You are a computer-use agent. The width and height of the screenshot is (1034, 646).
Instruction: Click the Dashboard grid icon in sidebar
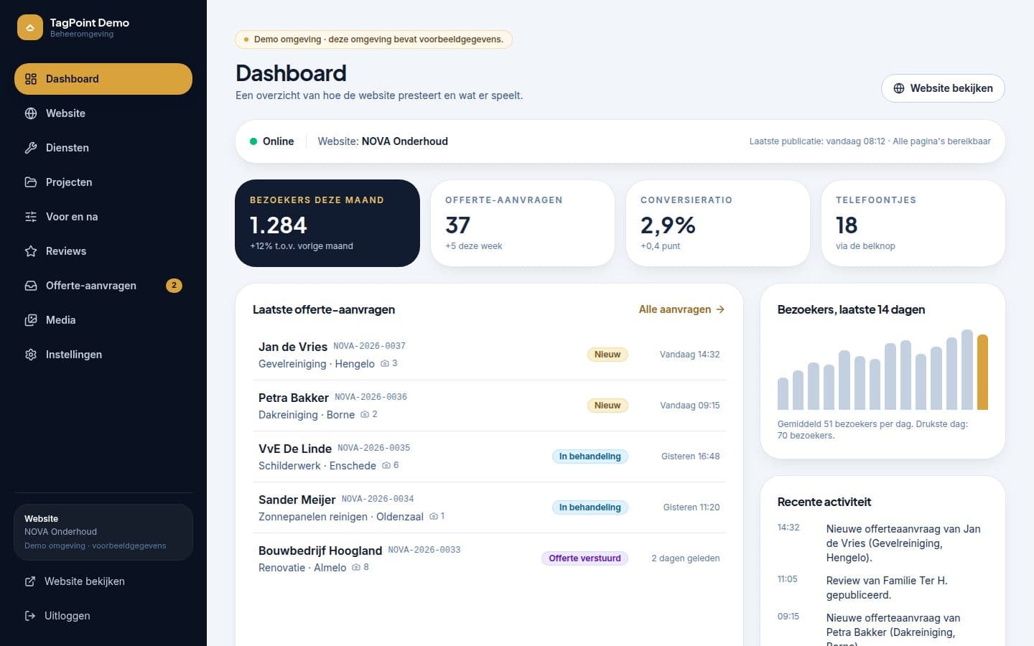31,79
